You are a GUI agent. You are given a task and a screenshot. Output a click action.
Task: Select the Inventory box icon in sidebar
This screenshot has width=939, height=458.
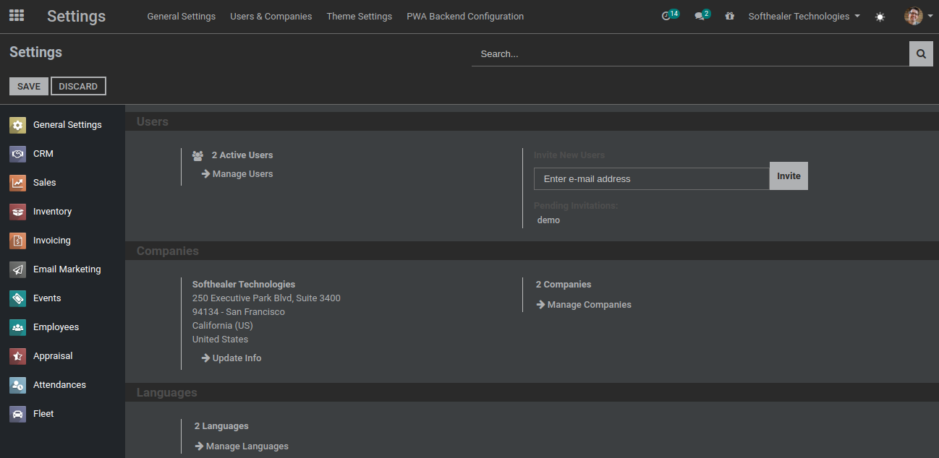18,212
